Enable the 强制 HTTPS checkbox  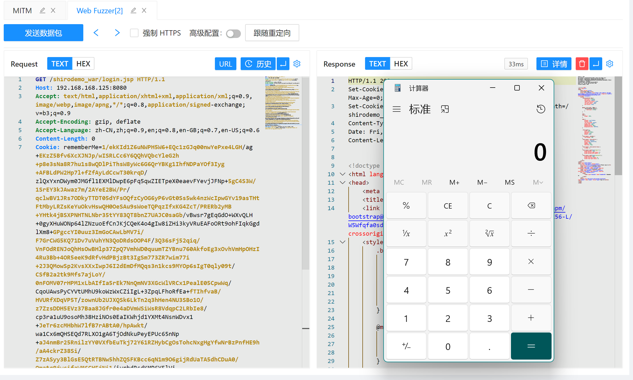pos(134,33)
